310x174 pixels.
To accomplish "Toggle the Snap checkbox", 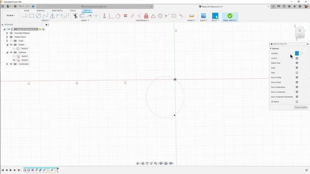I will coord(297,68).
